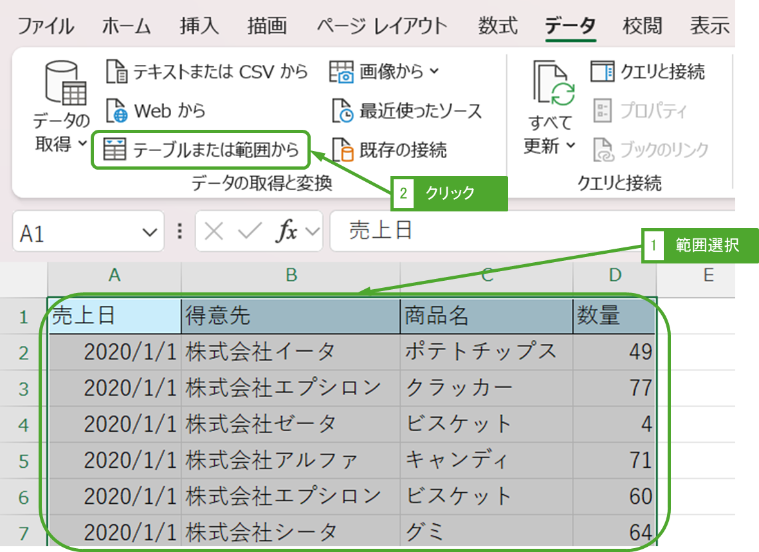Open クエリと接続 pane

pyautogui.click(x=647, y=72)
